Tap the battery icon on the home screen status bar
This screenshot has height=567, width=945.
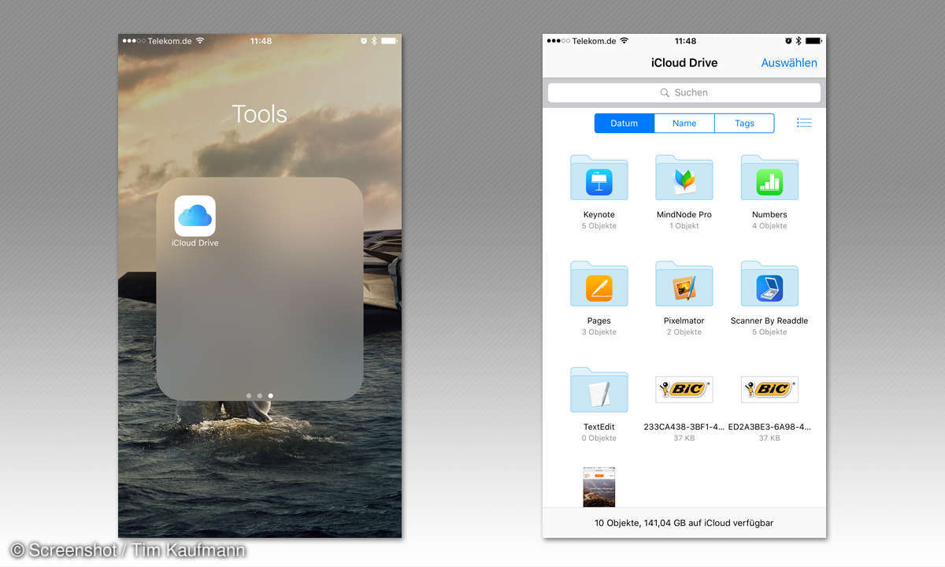[389, 41]
